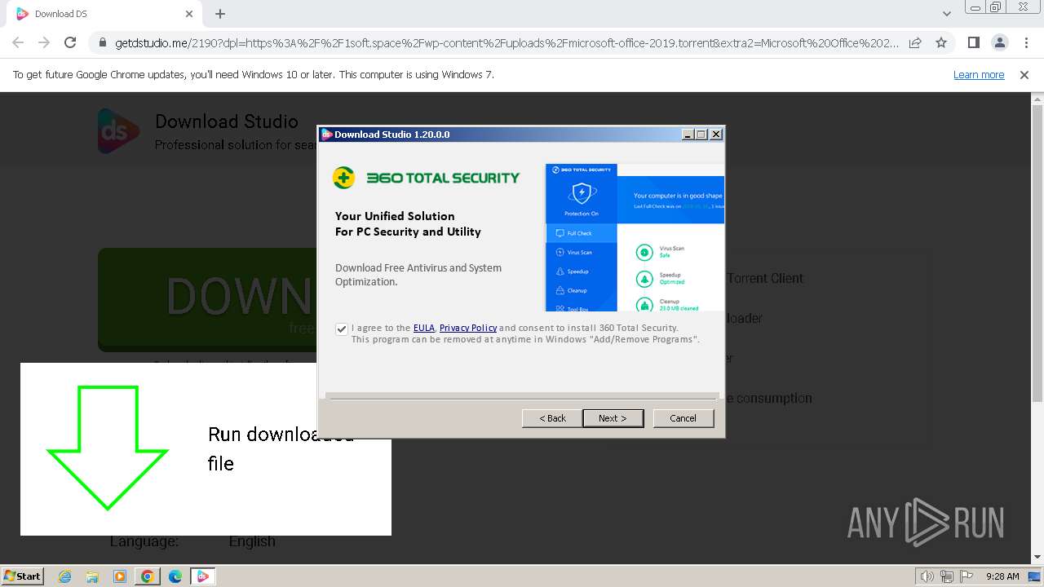The width and height of the screenshot is (1044, 587).
Task: Select Cleanup in 360 preview
Action: point(581,290)
